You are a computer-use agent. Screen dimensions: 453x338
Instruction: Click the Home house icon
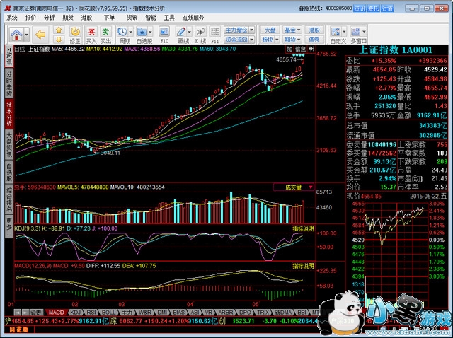coord(16,35)
